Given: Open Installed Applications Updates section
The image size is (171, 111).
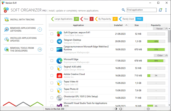Looking at the screenshot, I should click(23, 39).
